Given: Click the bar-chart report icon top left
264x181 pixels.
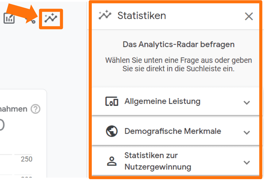Looking at the screenshot, I should click(9, 18).
